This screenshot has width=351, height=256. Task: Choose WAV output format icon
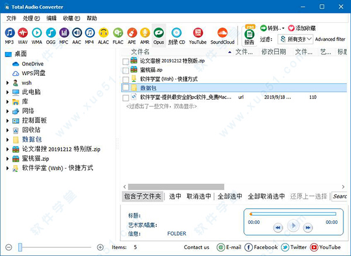[x=23, y=36]
